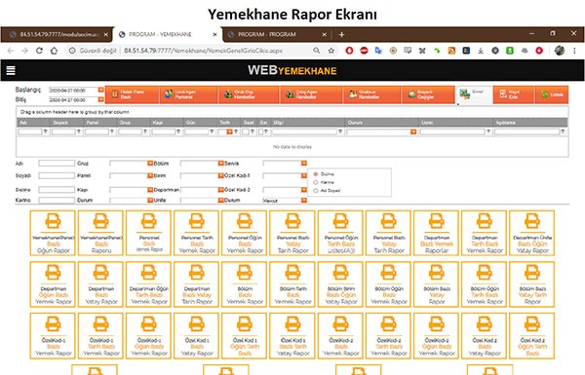
Task: Expand the Departman dropdown
Action: coord(221,190)
